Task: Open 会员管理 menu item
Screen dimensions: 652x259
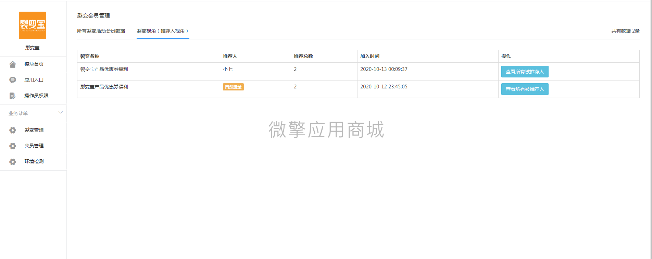Action: [34, 146]
